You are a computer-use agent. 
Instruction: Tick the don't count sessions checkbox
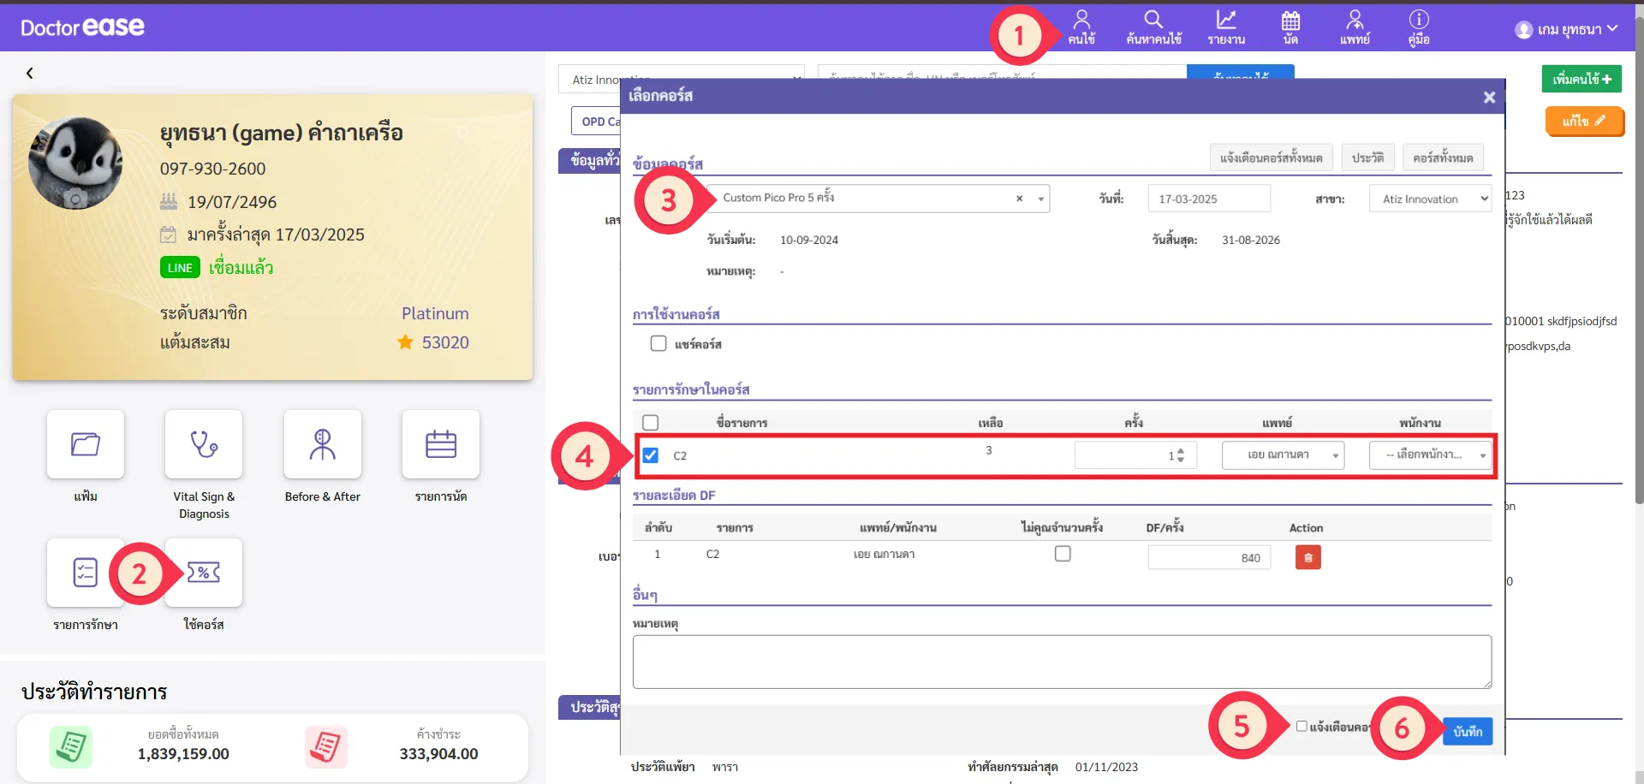1063,554
